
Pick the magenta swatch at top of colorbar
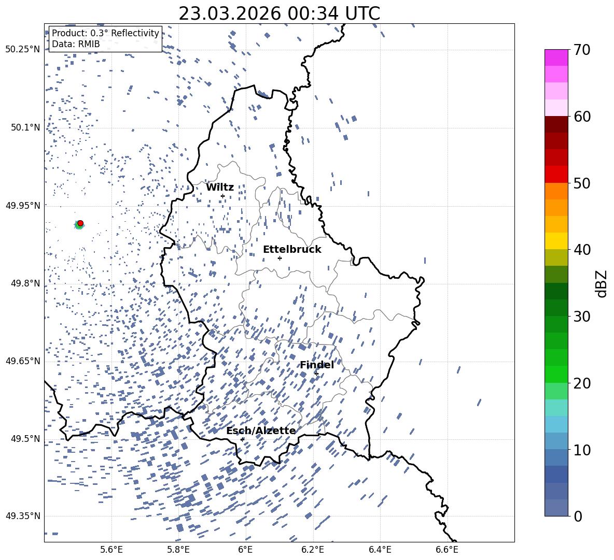pyautogui.click(x=556, y=58)
